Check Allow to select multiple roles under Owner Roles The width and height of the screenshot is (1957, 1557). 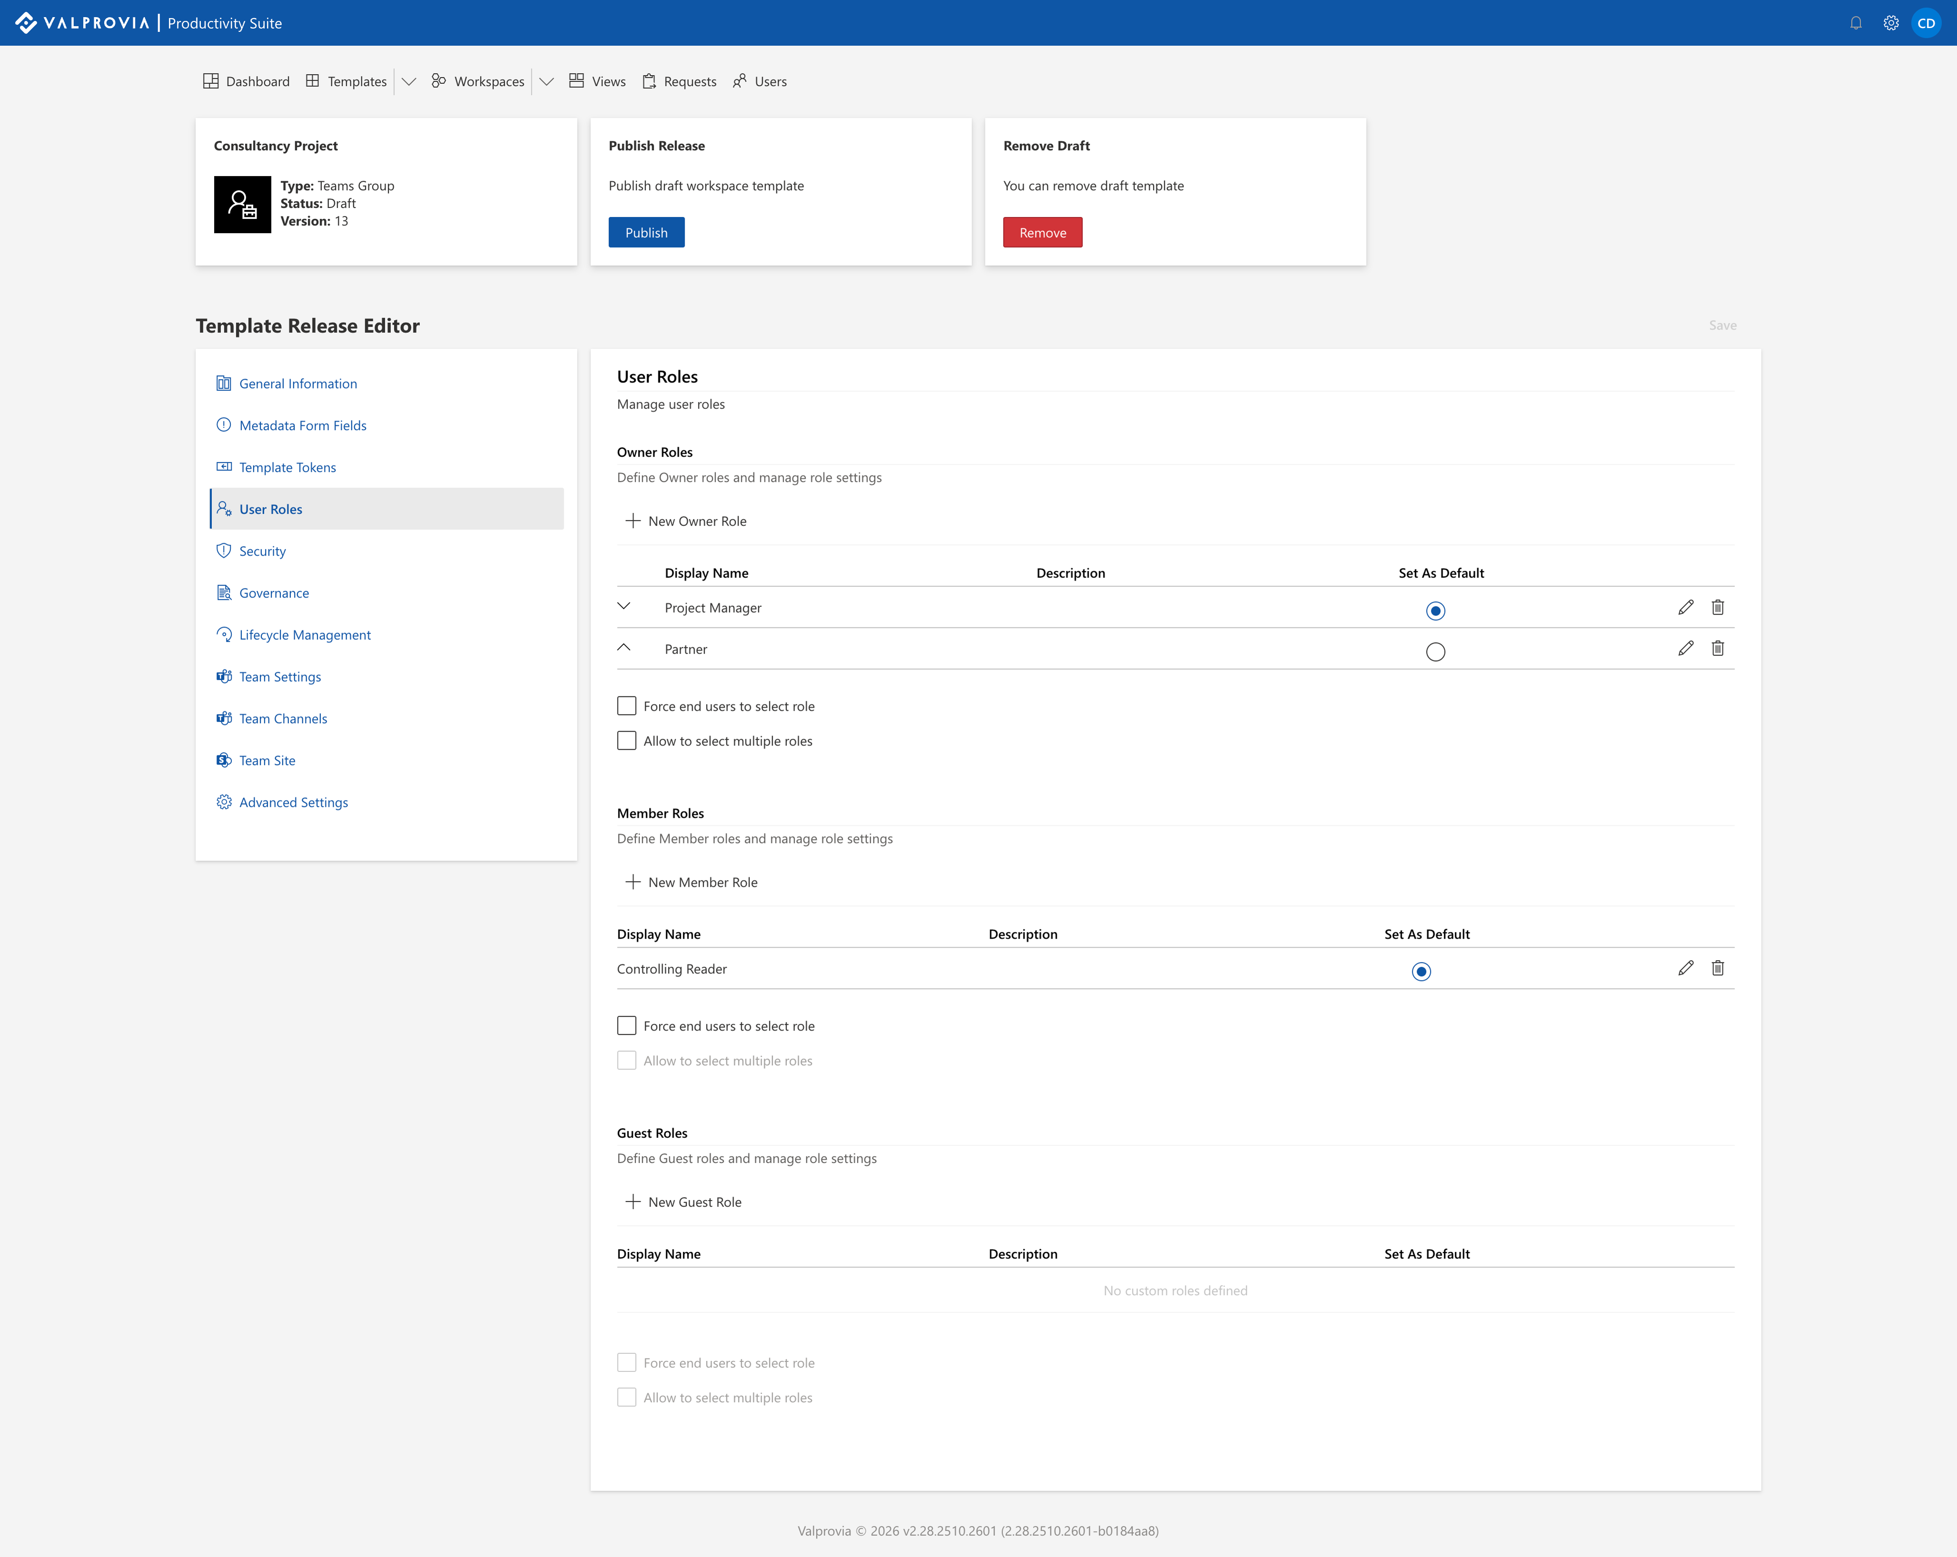click(x=626, y=740)
